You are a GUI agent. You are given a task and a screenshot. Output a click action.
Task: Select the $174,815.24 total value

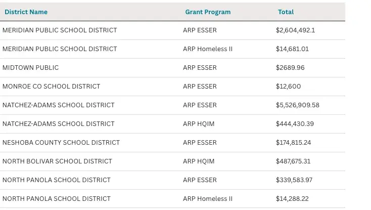(293, 143)
